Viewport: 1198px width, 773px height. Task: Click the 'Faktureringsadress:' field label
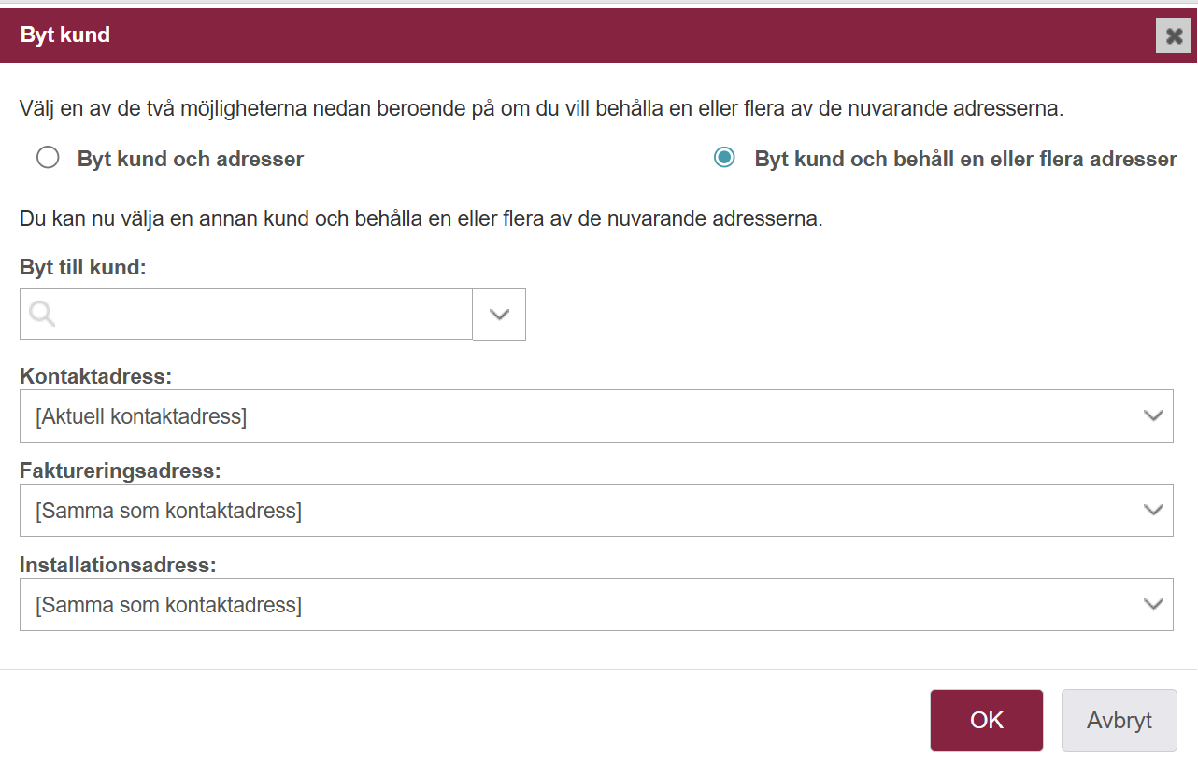(x=121, y=471)
